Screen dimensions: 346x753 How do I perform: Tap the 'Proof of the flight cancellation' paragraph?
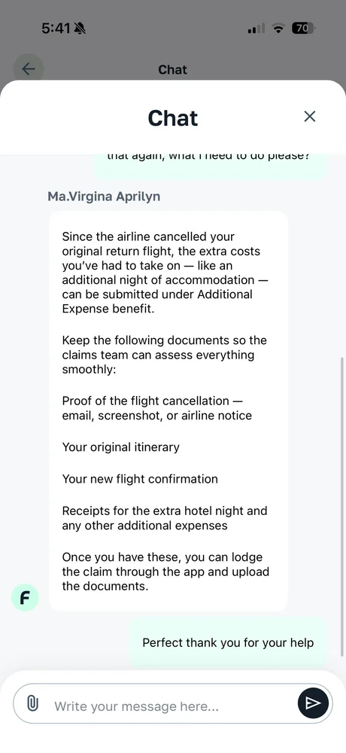pyautogui.click(x=157, y=408)
